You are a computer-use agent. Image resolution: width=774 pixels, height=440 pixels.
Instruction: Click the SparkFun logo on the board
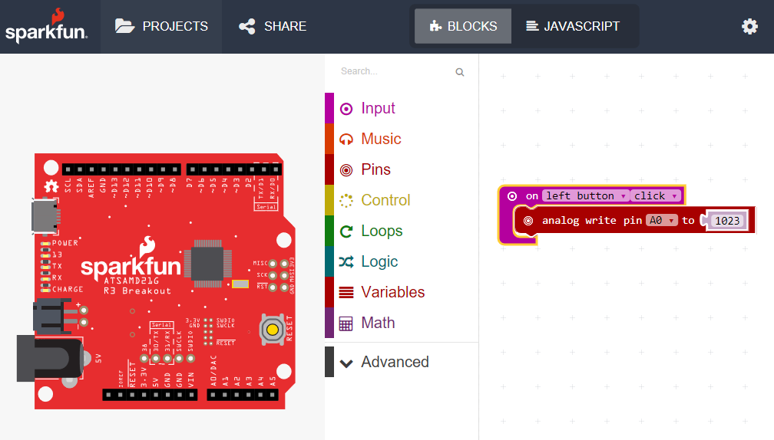(x=131, y=258)
